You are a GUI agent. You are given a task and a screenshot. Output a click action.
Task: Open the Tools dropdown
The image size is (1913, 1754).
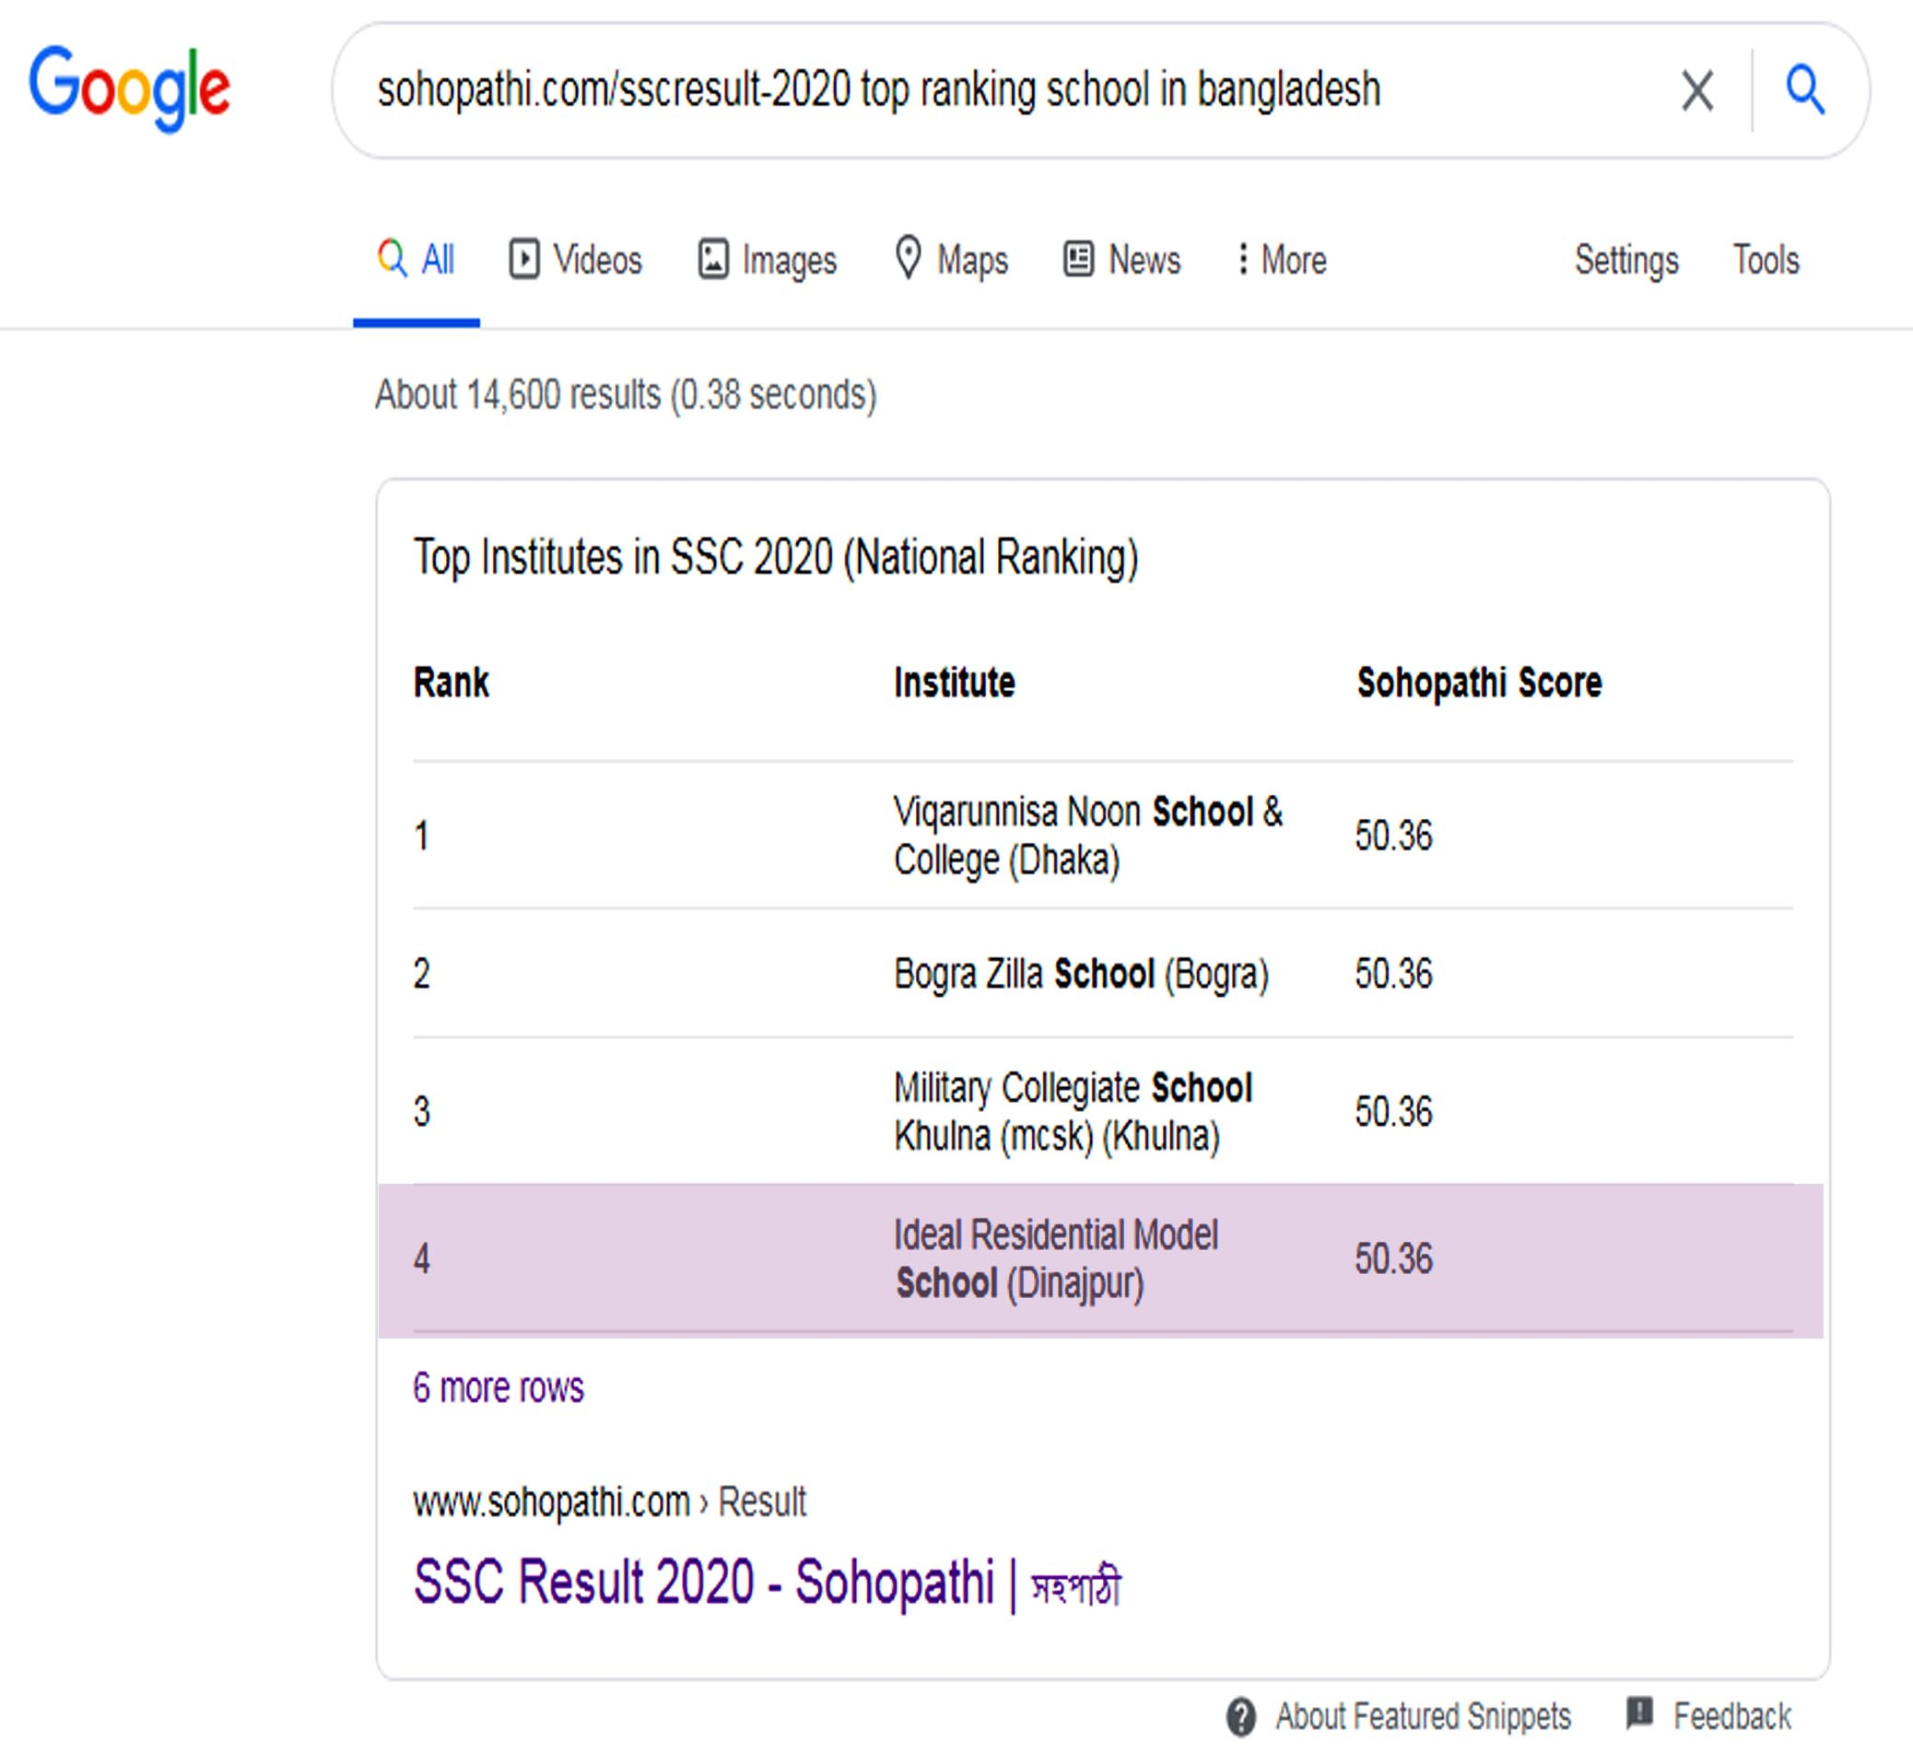pyautogui.click(x=1765, y=260)
